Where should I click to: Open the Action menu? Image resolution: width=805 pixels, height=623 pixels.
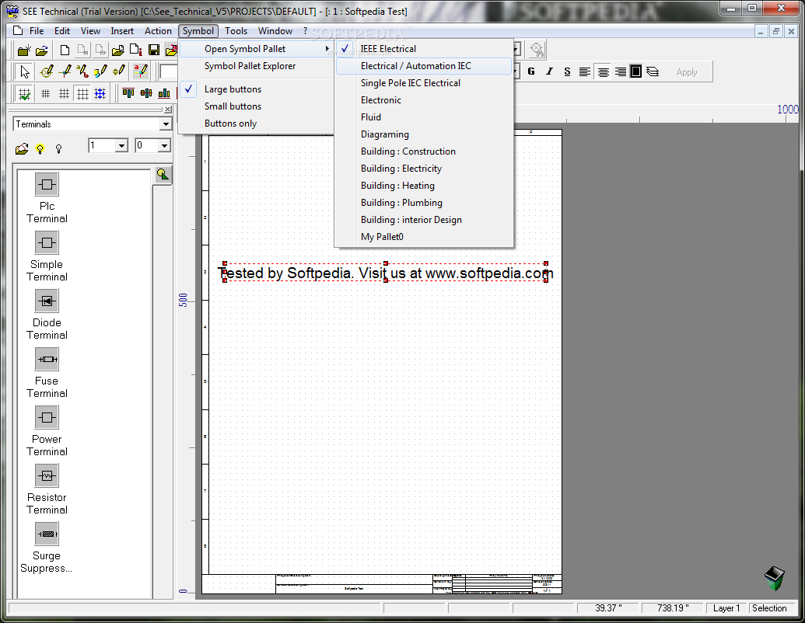click(x=158, y=31)
